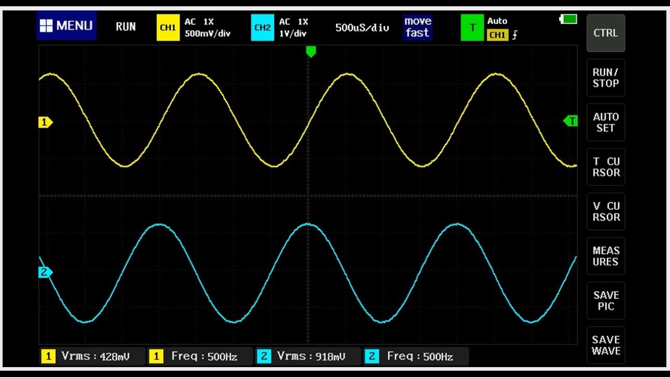Check the battery indicator icon

coord(568,19)
